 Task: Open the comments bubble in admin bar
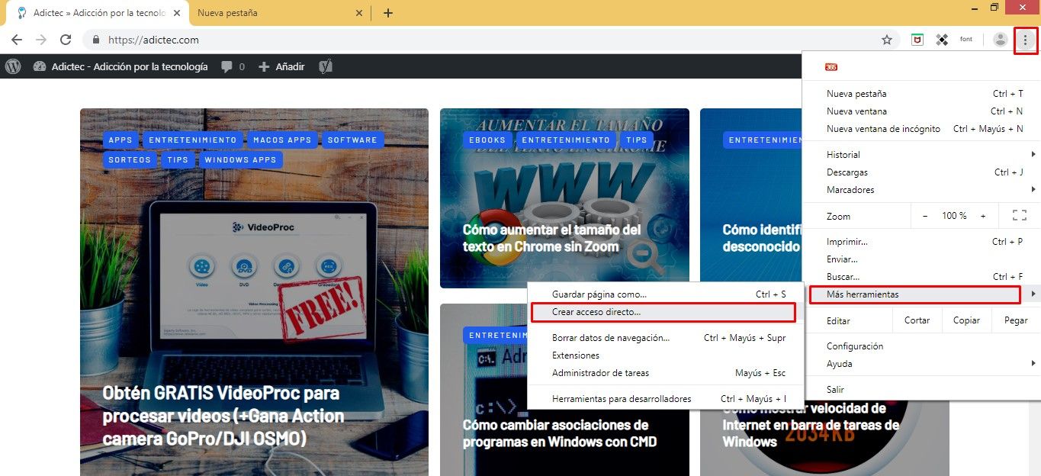[x=226, y=66]
